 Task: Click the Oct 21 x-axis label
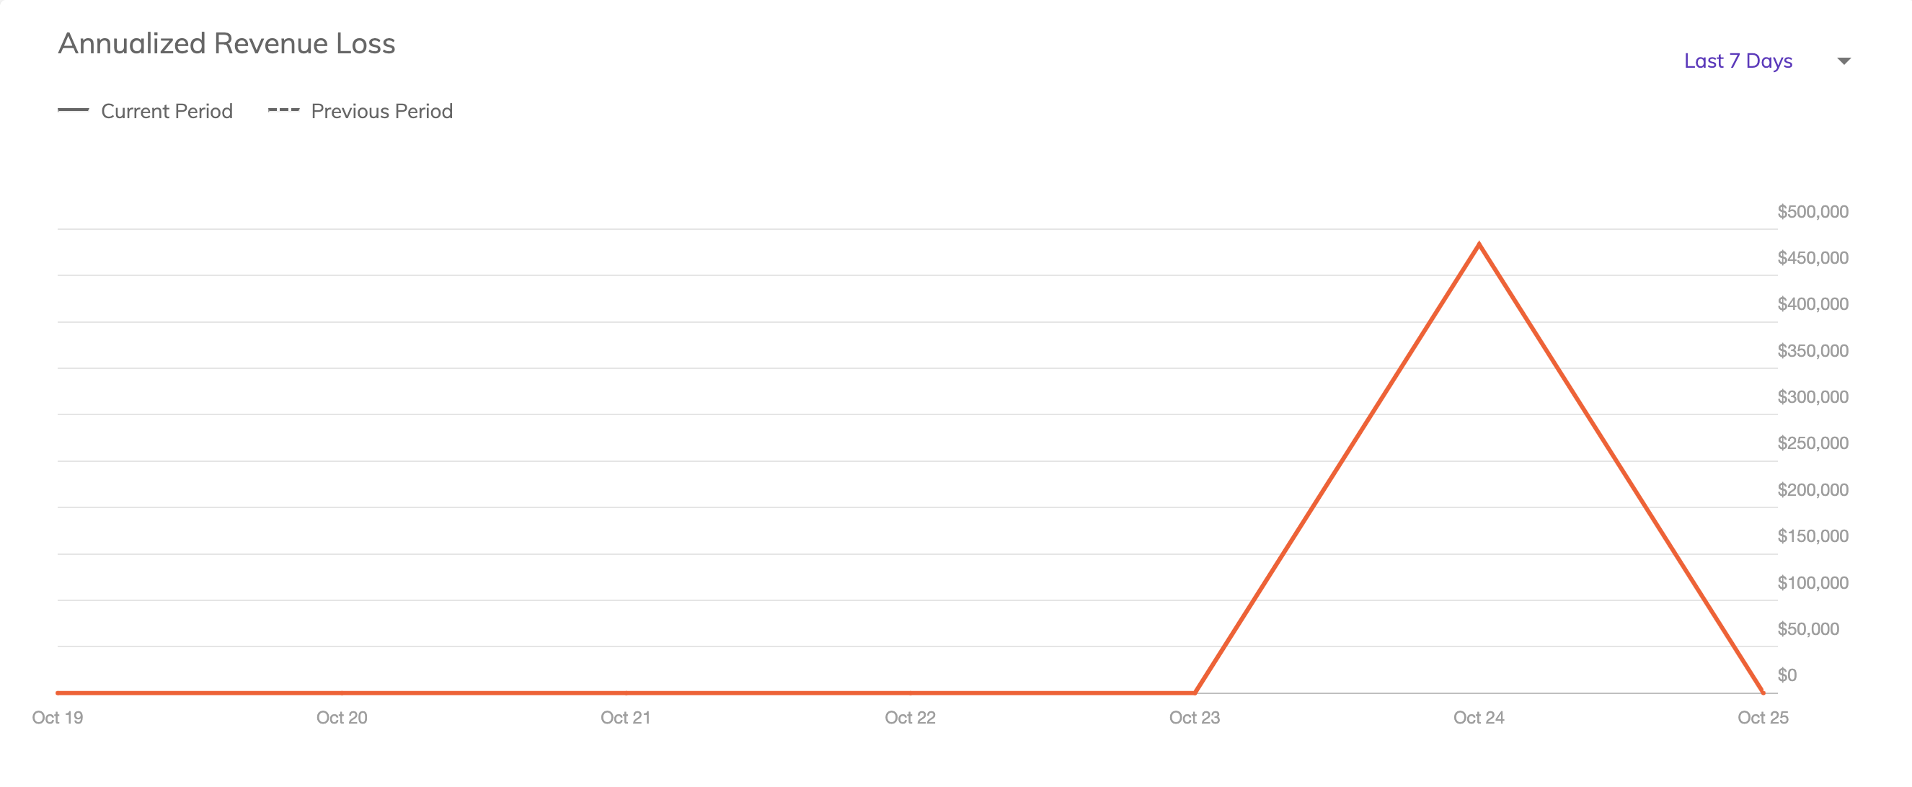coord(626,718)
